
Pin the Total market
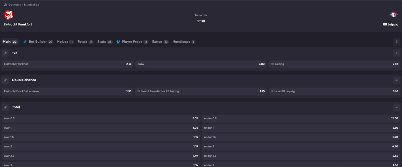(x=5, y=107)
